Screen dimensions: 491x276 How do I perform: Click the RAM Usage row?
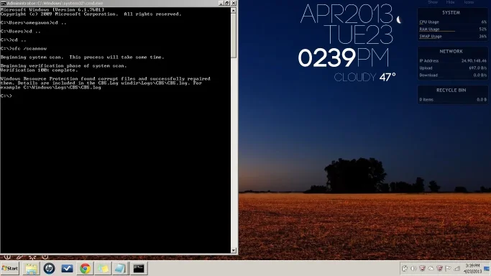tap(453, 29)
